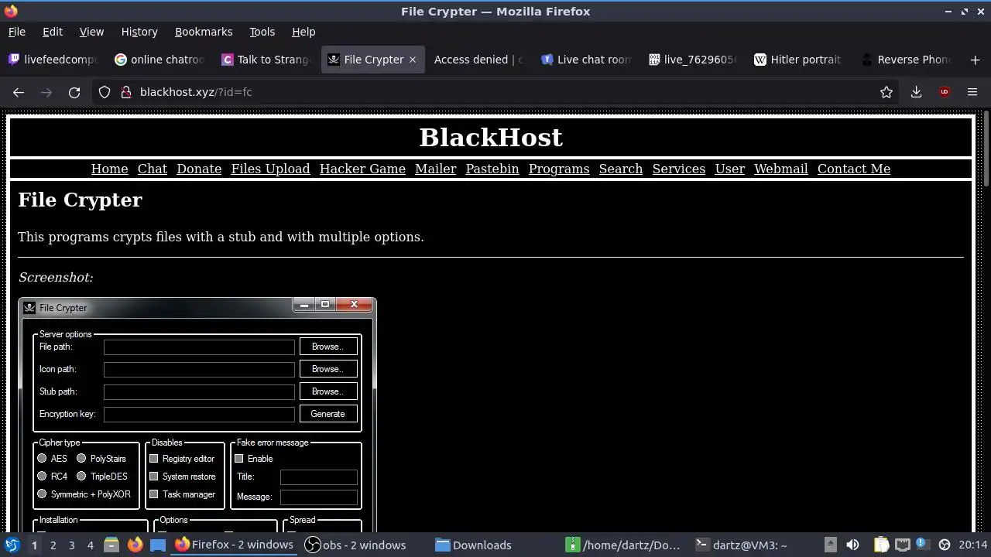Click the page vertical scrollbar
Viewport: 991px width, 557px height.
(986, 147)
